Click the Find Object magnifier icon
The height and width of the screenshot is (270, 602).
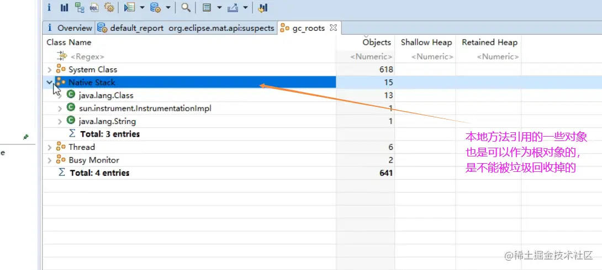[x=186, y=7]
